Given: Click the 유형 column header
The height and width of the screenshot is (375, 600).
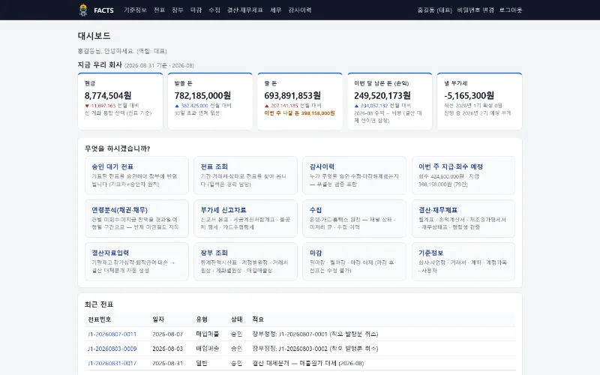Looking at the screenshot, I should [202, 319].
